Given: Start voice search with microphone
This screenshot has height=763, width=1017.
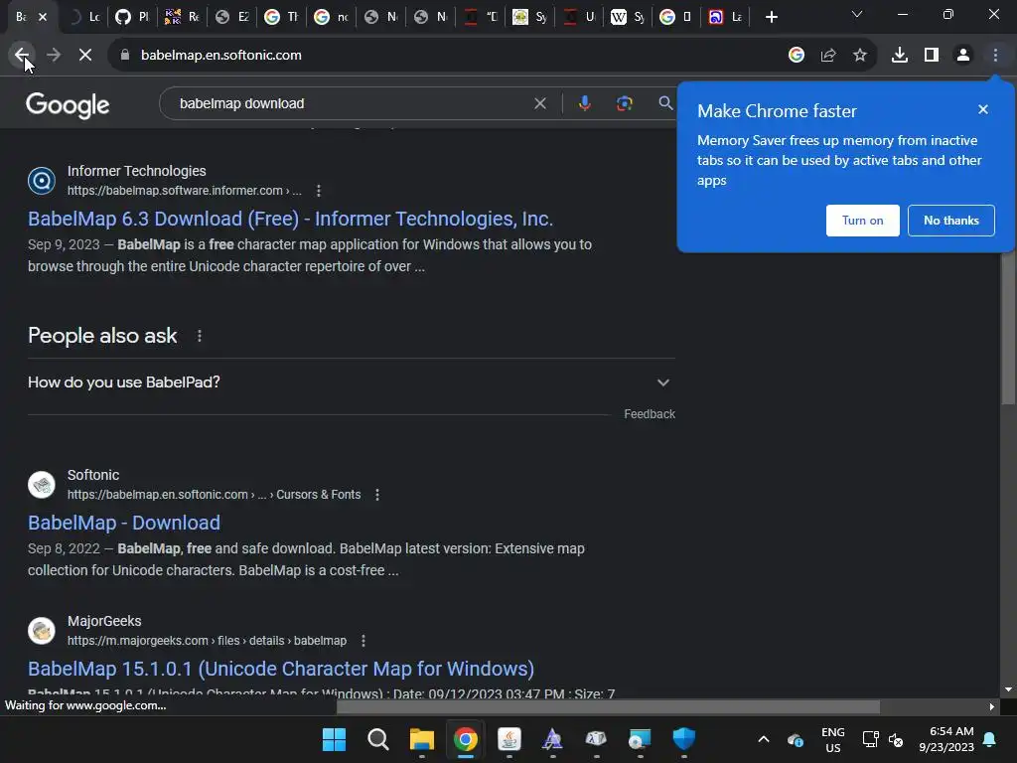Looking at the screenshot, I should point(584,103).
